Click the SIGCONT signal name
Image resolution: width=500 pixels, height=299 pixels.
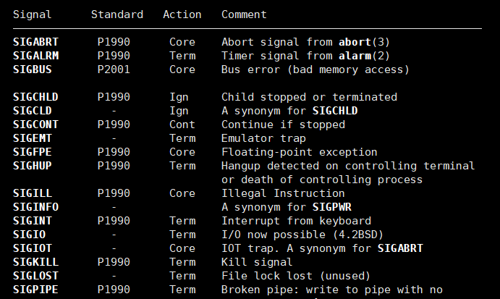tap(35, 124)
